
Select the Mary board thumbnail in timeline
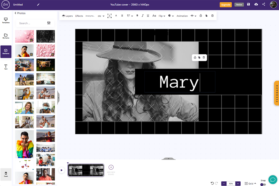pos(86,170)
